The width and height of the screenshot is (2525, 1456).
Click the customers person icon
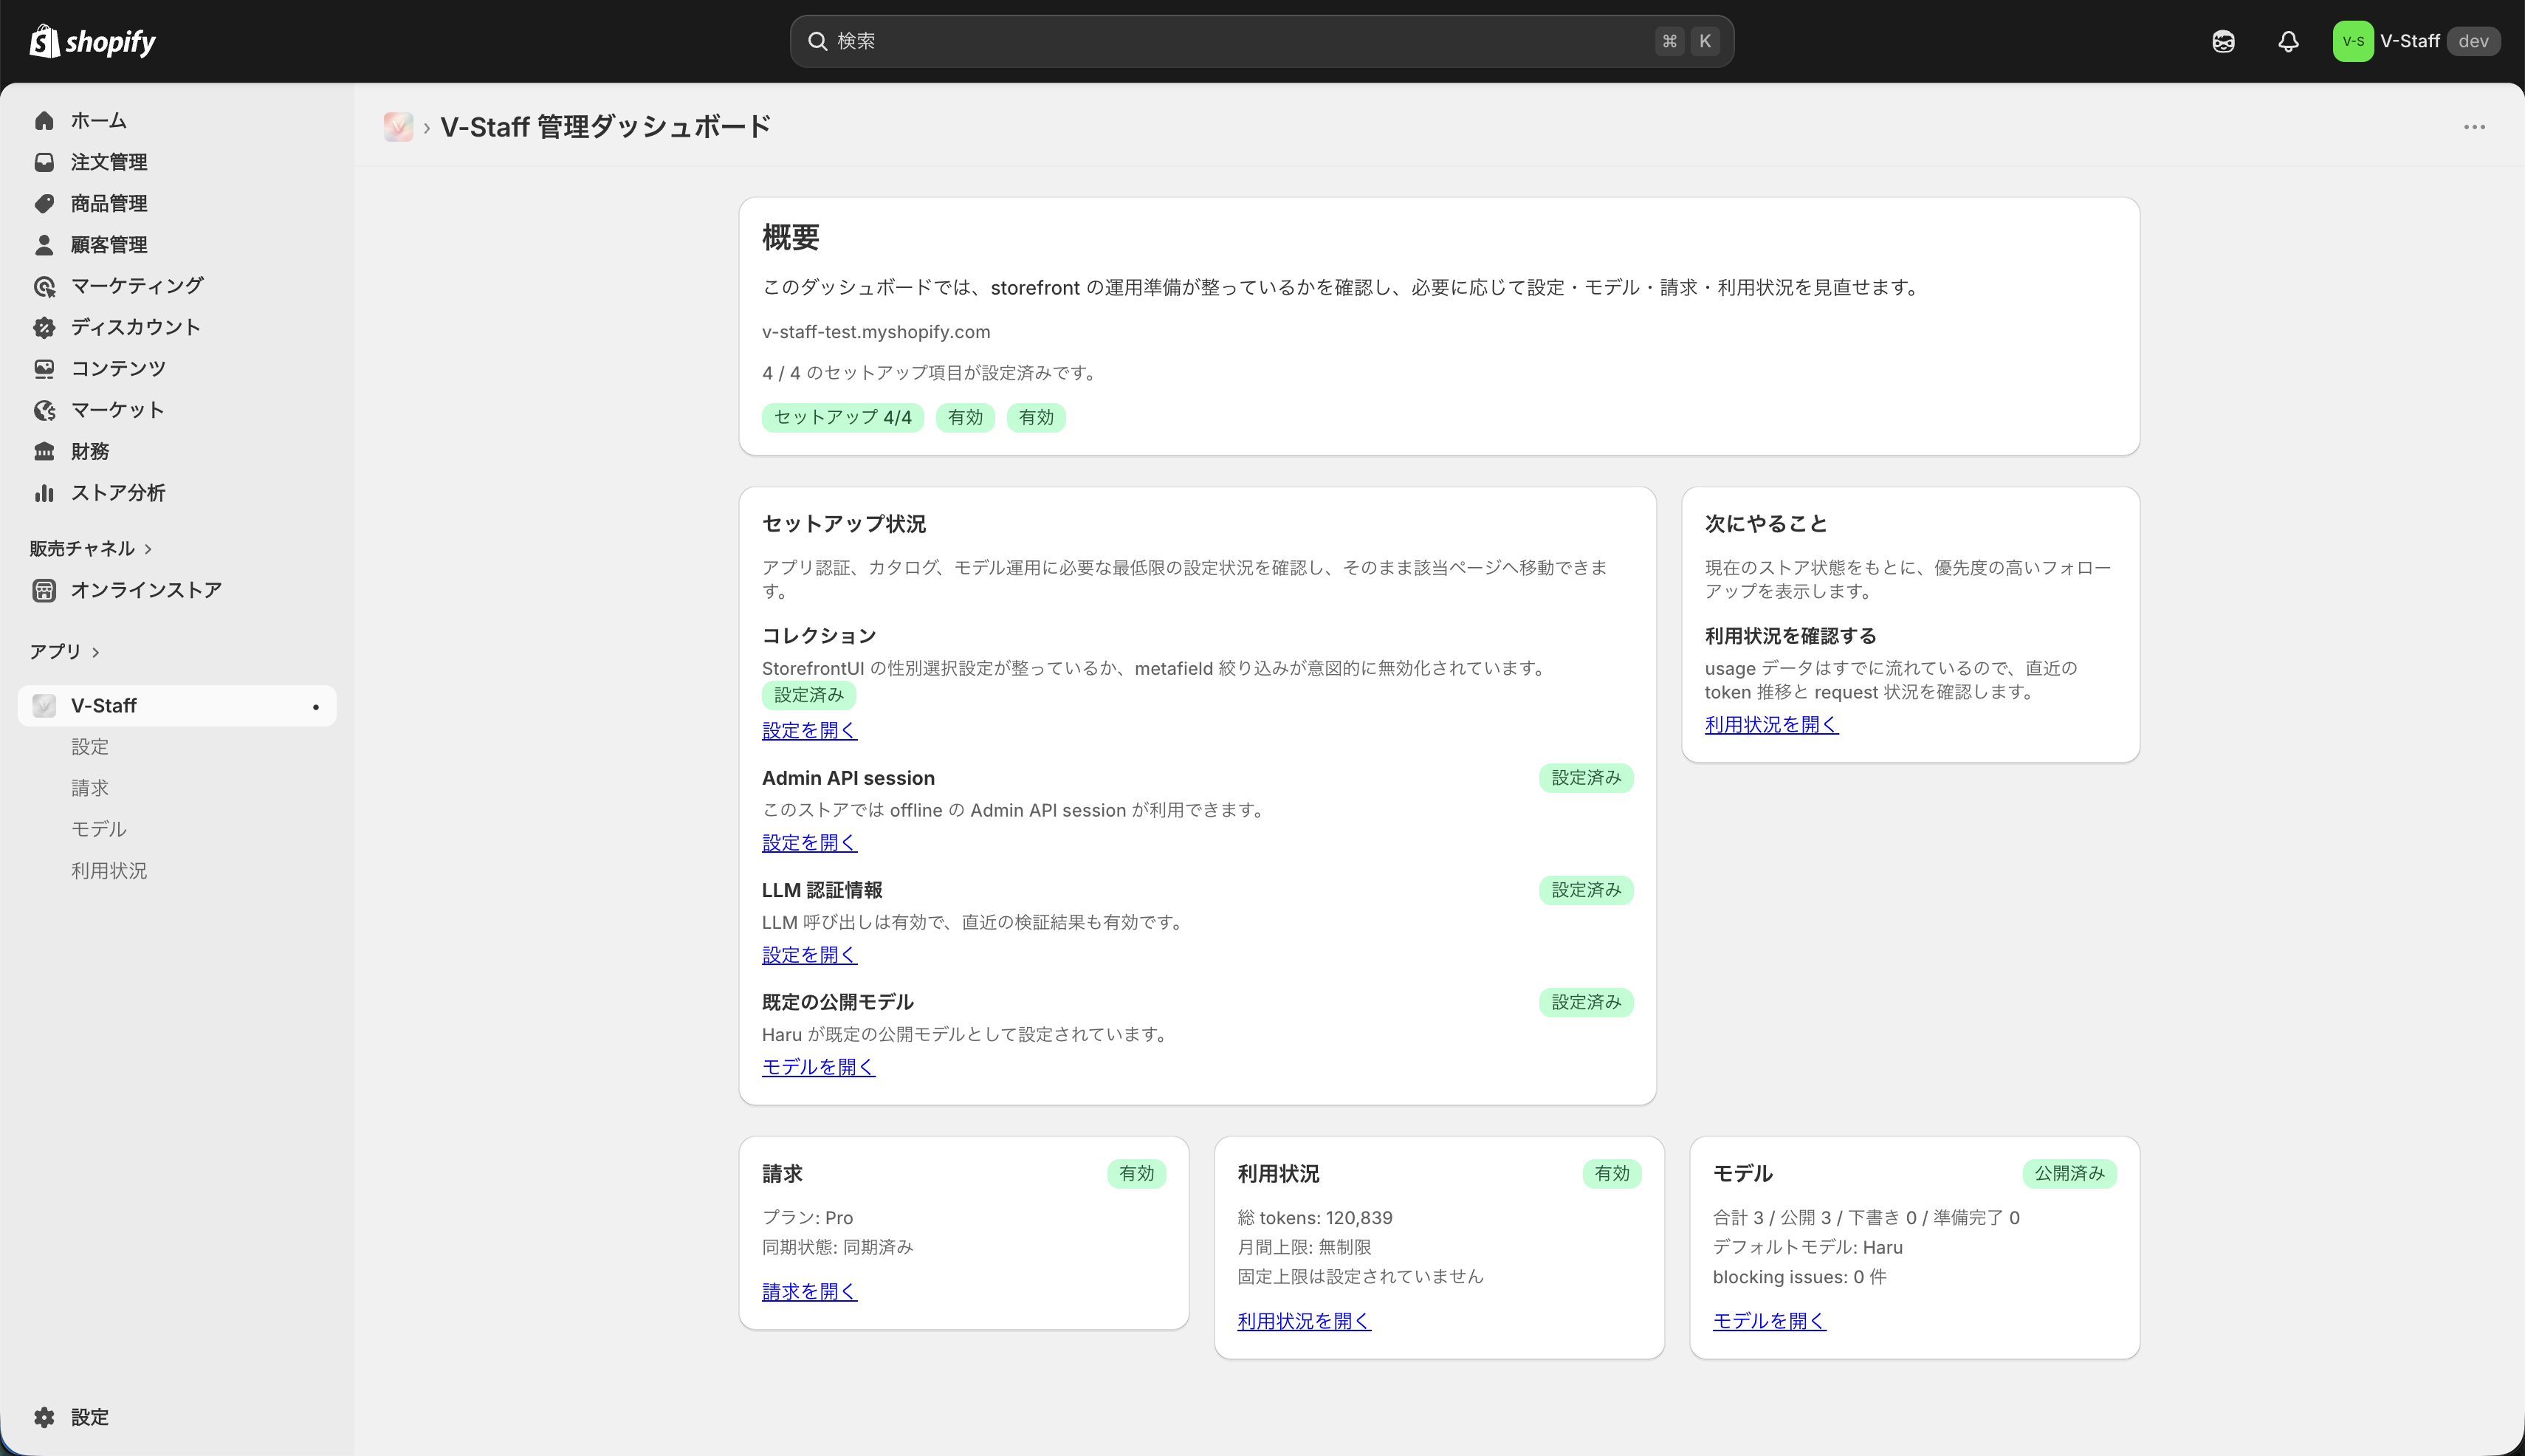click(44, 245)
